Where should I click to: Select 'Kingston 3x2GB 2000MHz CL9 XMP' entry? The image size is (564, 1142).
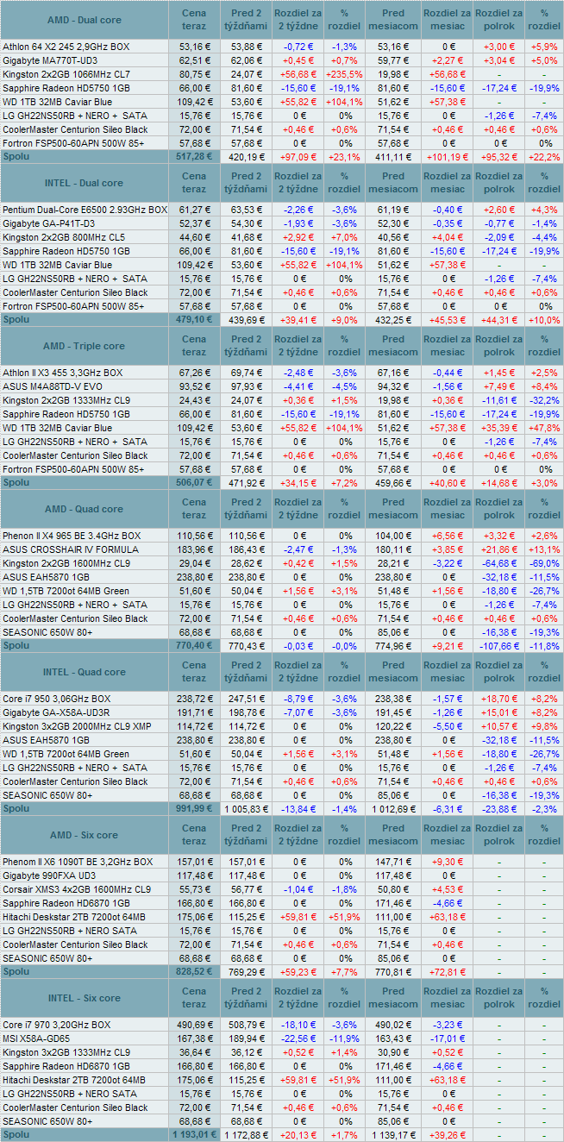click(78, 726)
